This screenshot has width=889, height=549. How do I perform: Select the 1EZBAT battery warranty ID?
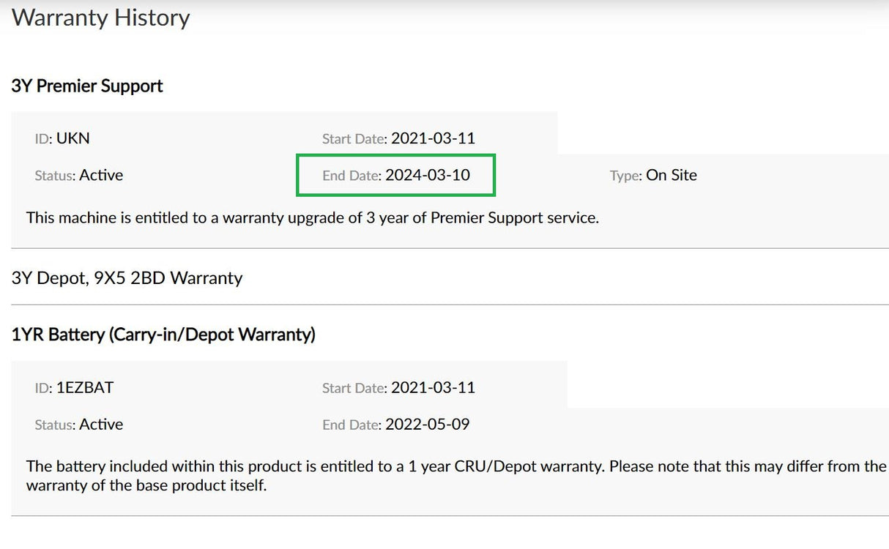[85, 387]
